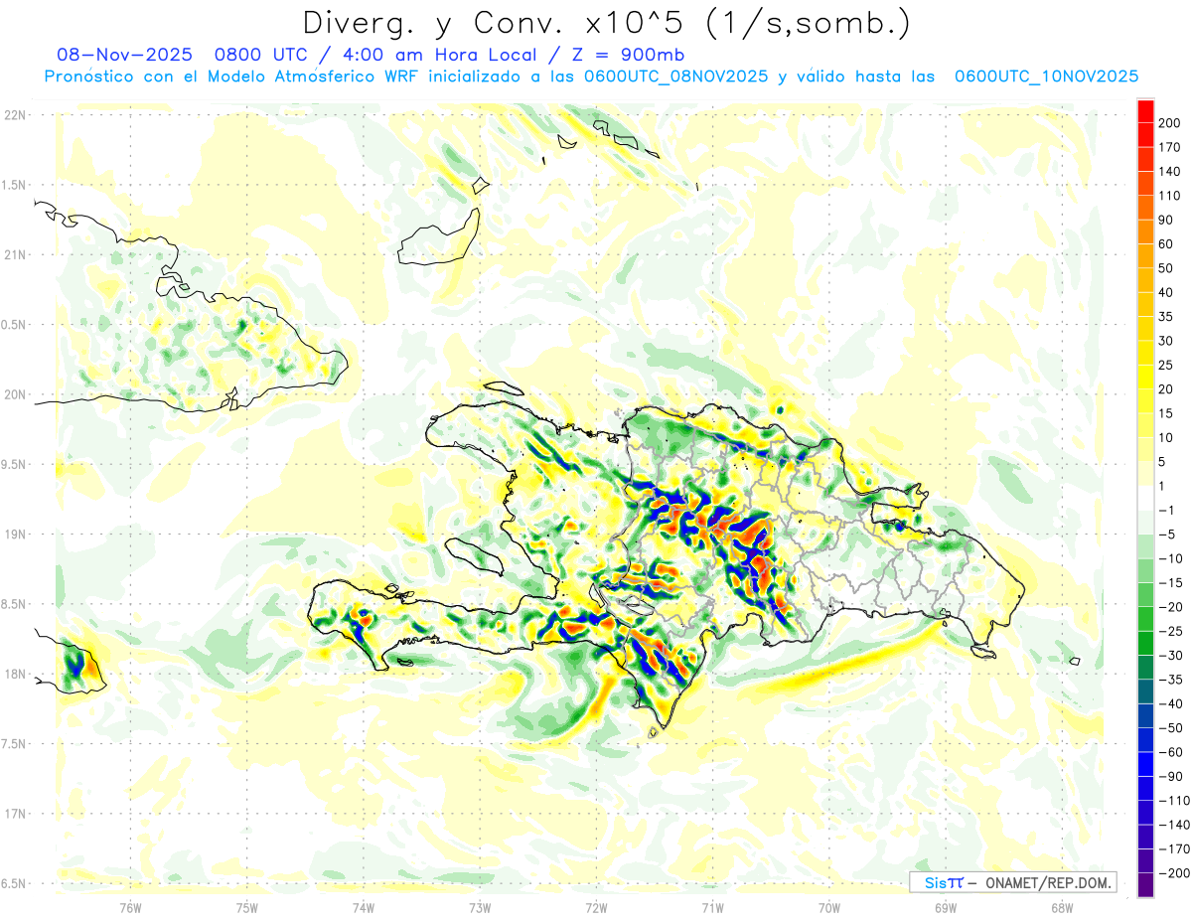1192x921 pixels.
Task: Click the 6.5N latitude label
Action: click(x=14, y=883)
